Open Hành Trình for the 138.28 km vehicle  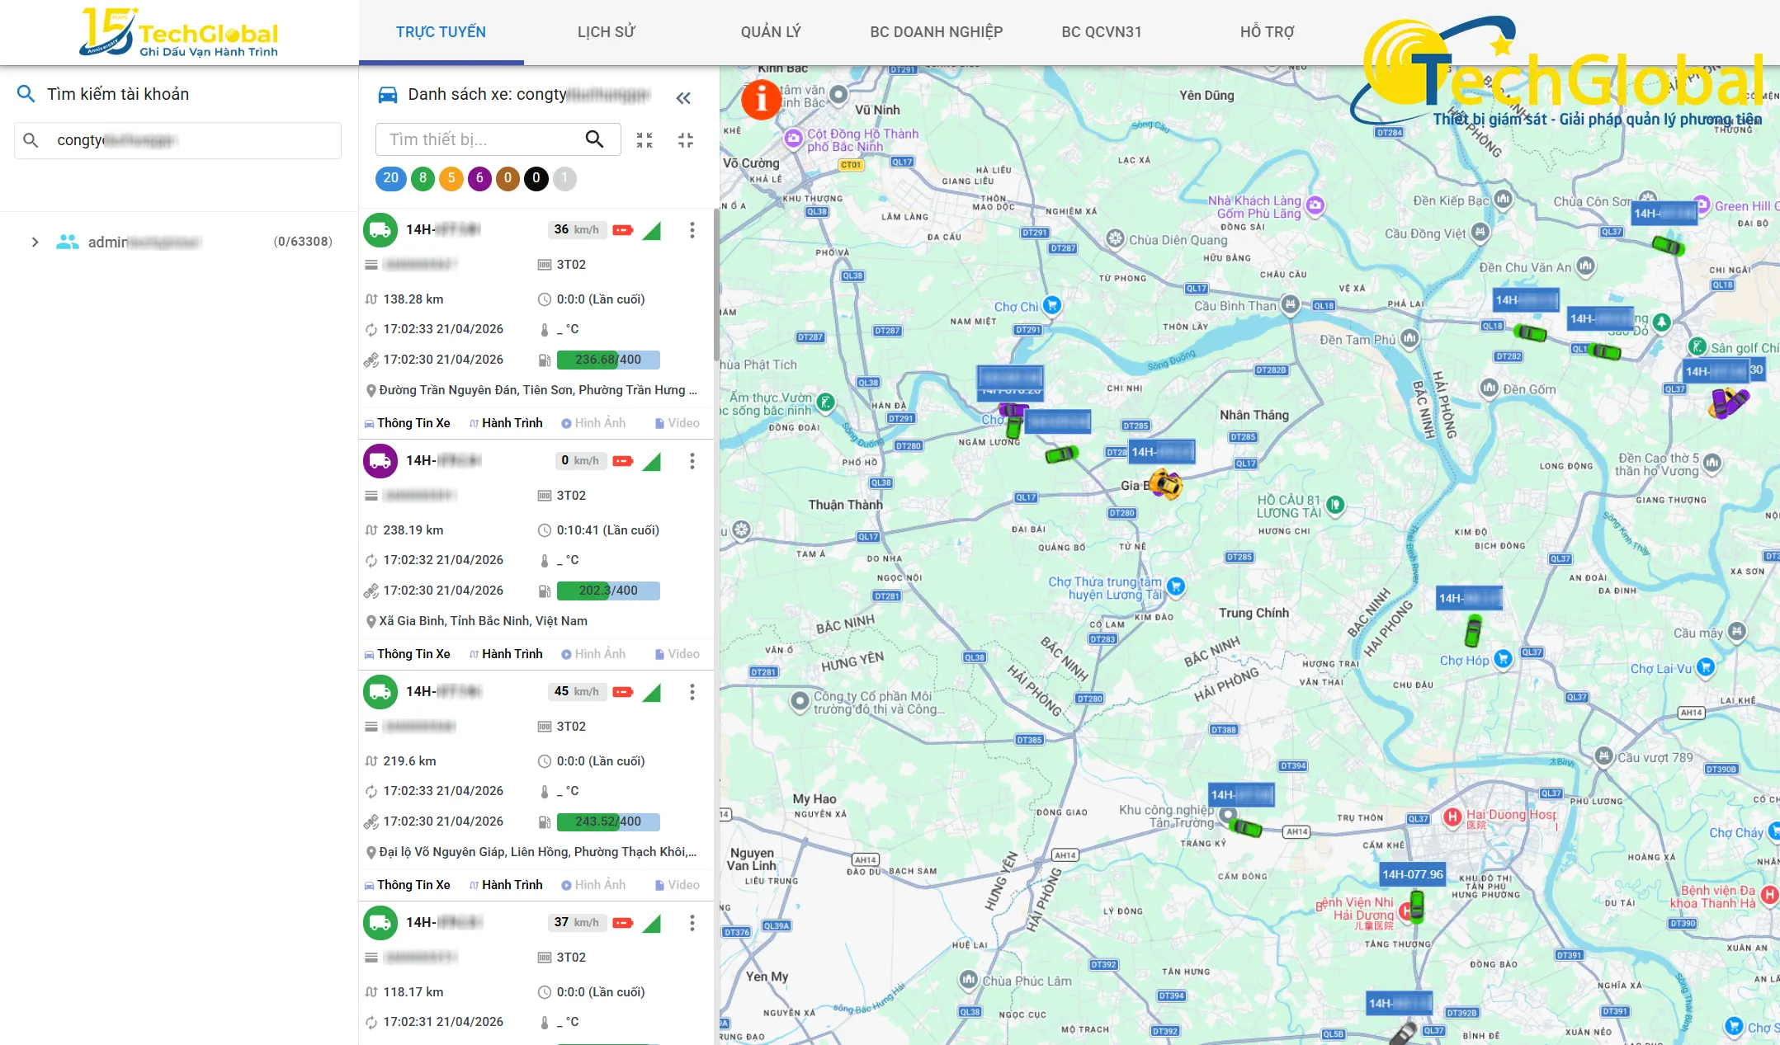(506, 423)
